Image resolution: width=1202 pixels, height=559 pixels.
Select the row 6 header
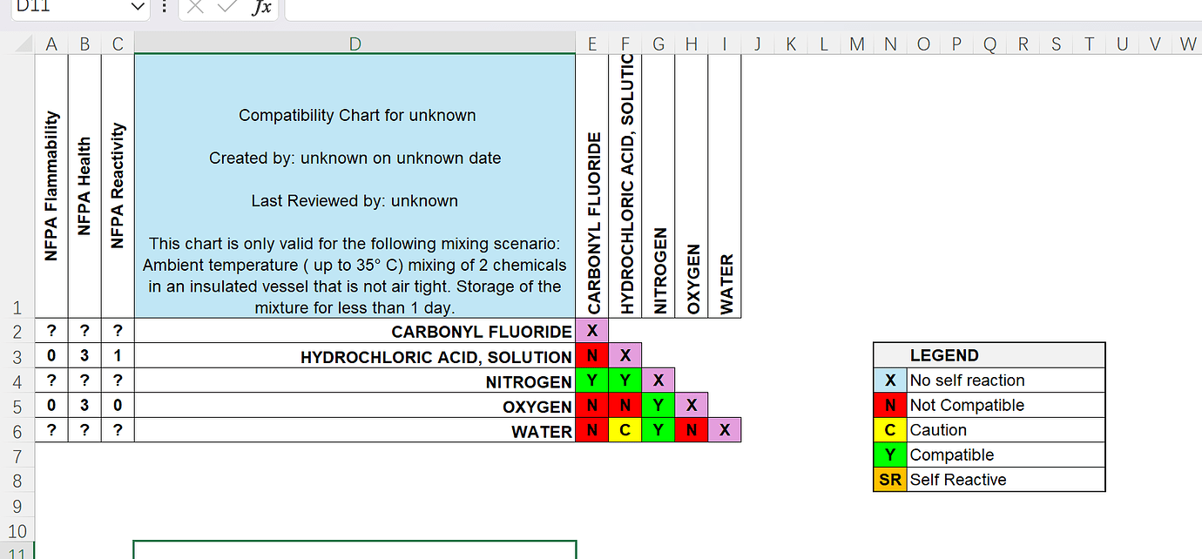17,432
